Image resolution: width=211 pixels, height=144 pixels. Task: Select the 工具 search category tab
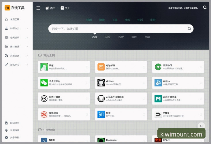[114, 20]
